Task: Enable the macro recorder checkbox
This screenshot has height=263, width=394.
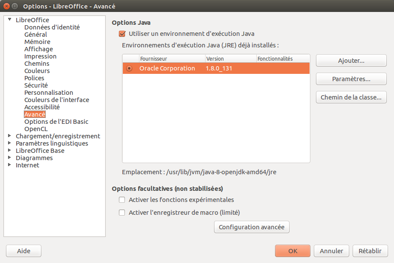Action: (x=122, y=213)
